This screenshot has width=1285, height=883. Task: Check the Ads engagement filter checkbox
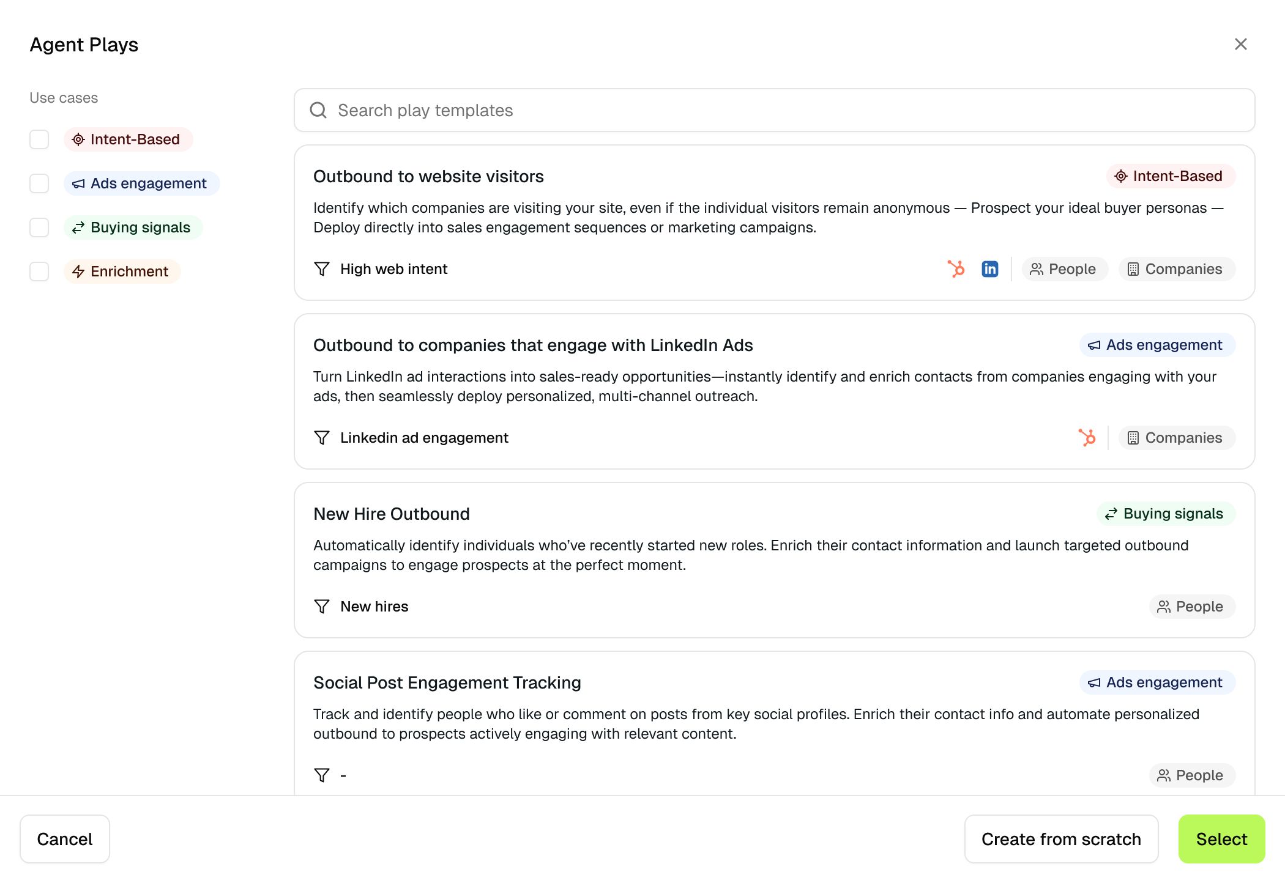[39, 183]
